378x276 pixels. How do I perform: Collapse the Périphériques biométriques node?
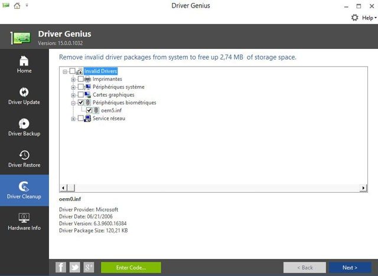[x=73, y=103]
